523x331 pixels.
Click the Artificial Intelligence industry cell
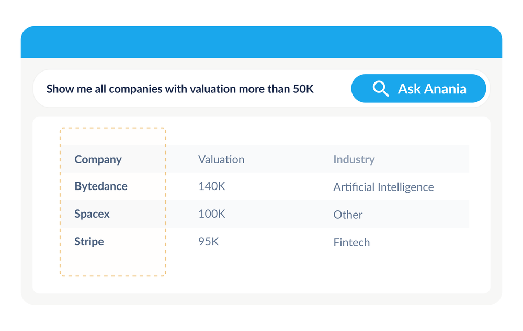pyautogui.click(x=383, y=187)
